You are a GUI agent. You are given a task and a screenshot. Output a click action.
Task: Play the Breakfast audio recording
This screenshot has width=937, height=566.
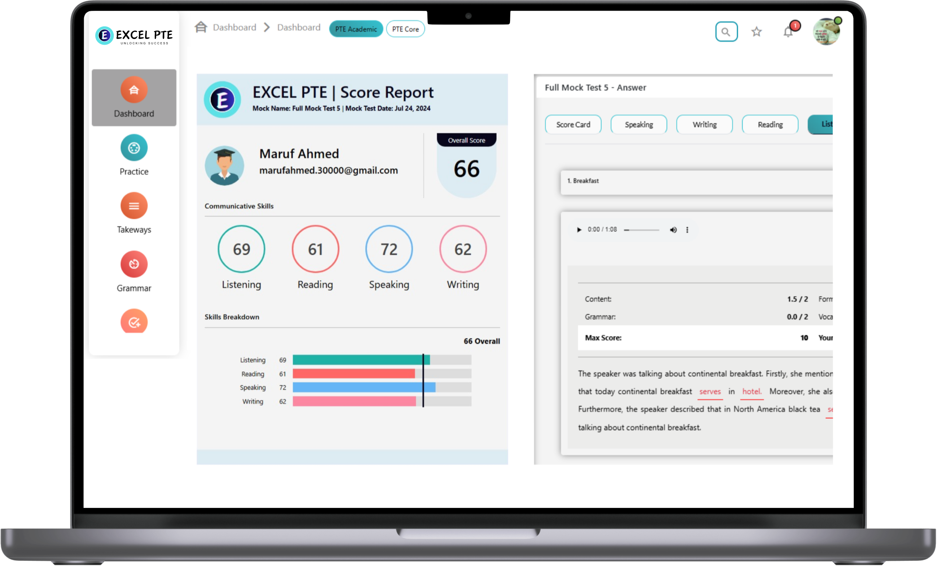tap(579, 230)
